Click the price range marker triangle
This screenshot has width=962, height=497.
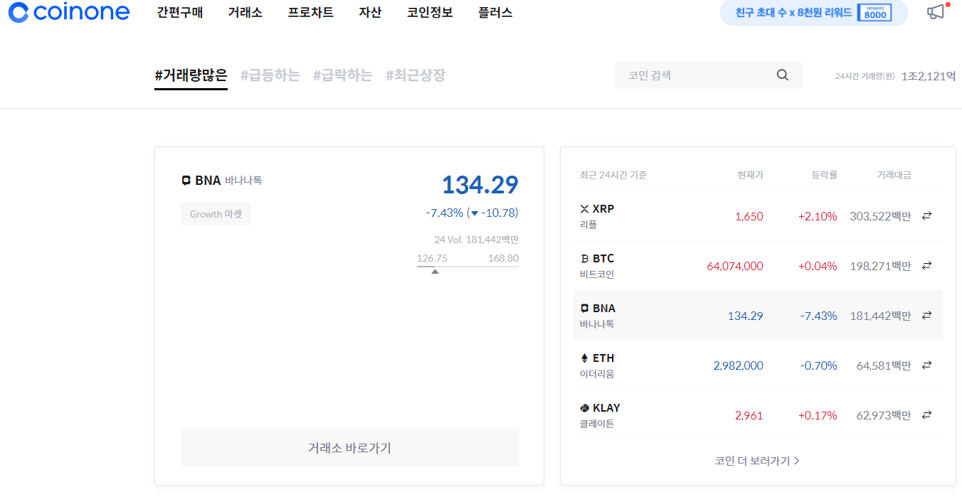[435, 272]
